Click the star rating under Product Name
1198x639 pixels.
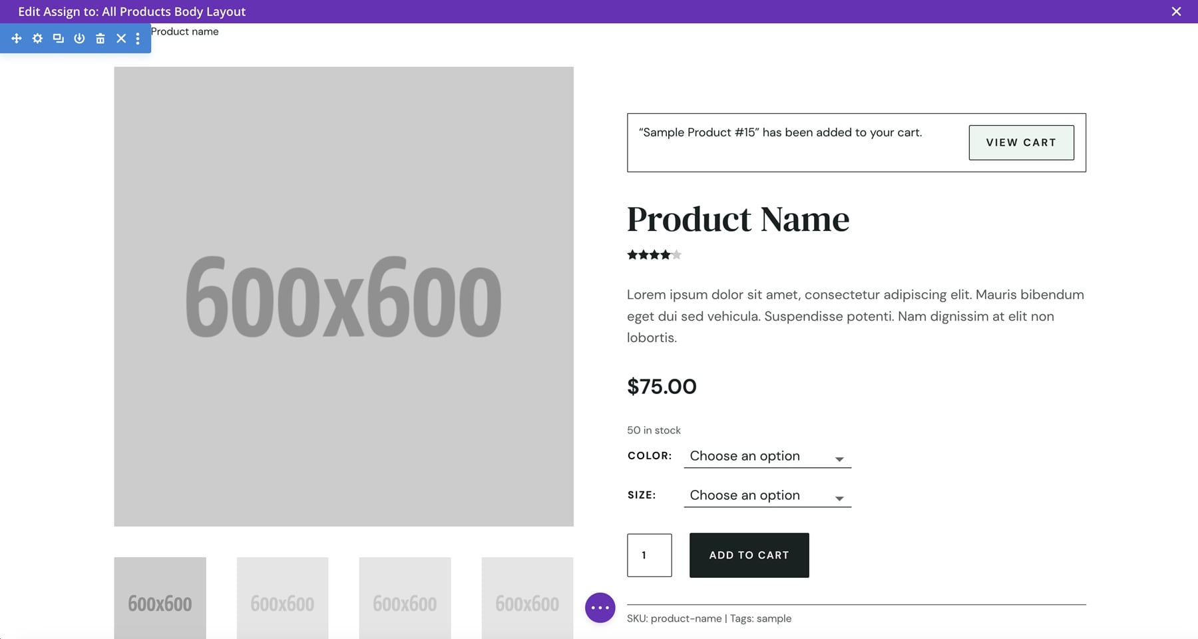coord(654,255)
